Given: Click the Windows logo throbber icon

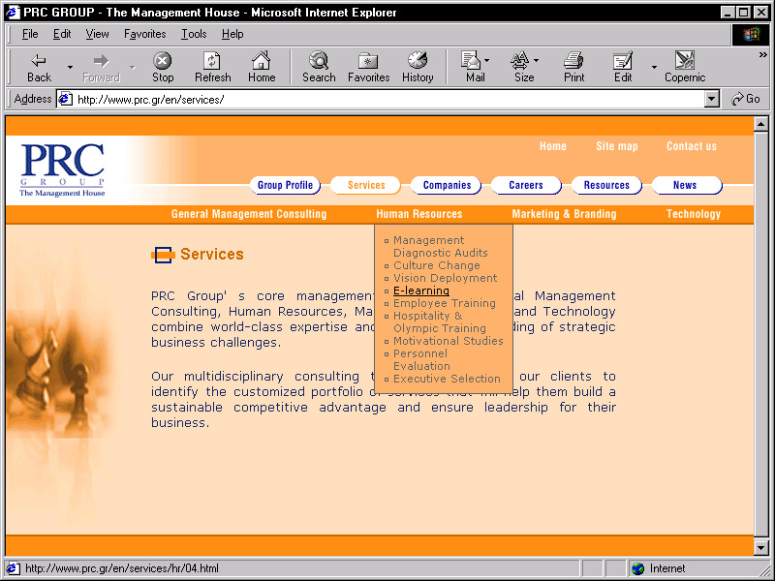Looking at the screenshot, I should pyautogui.click(x=750, y=34).
